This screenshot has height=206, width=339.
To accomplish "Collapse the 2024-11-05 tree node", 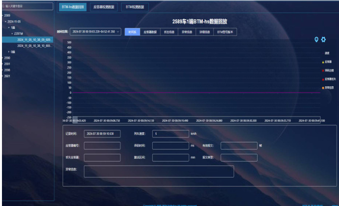I will click(5, 22).
